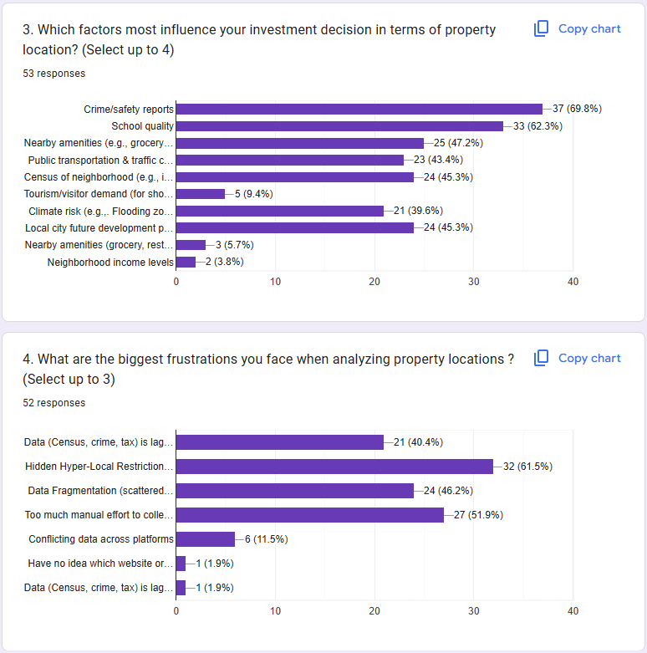Select the Too much manual effort bar
Viewport: 647px width, 653px height.
[310, 515]
